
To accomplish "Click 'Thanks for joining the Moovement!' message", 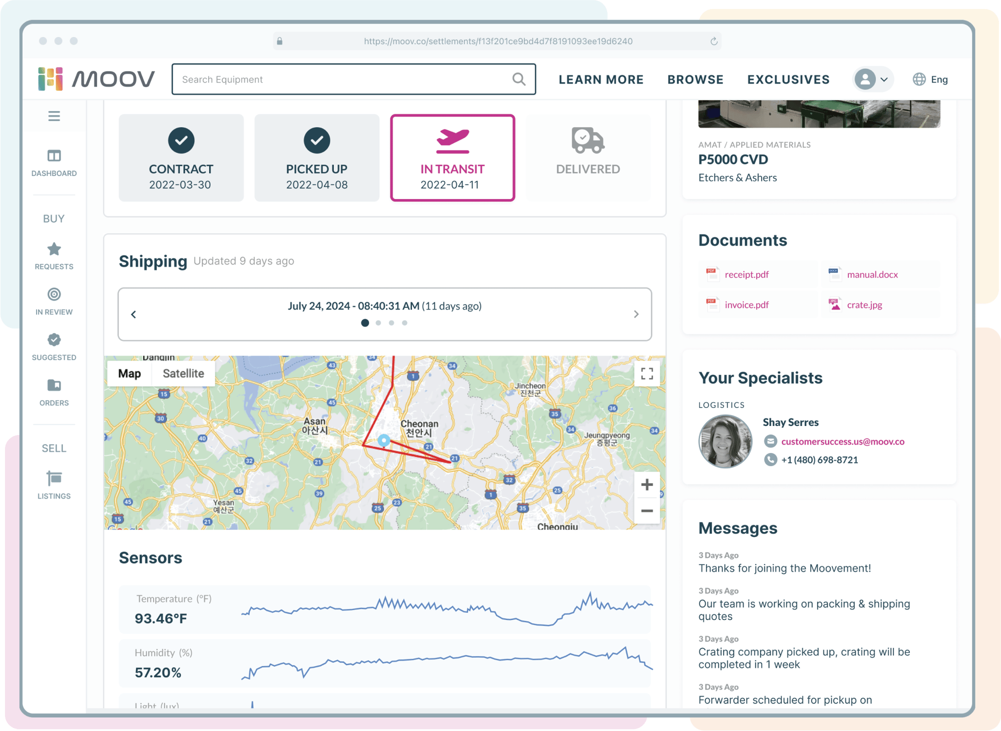I will 784,568.
